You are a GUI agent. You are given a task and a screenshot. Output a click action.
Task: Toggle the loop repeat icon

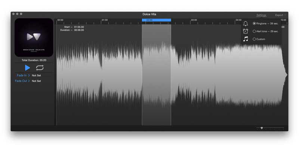(x=40, y=68)
